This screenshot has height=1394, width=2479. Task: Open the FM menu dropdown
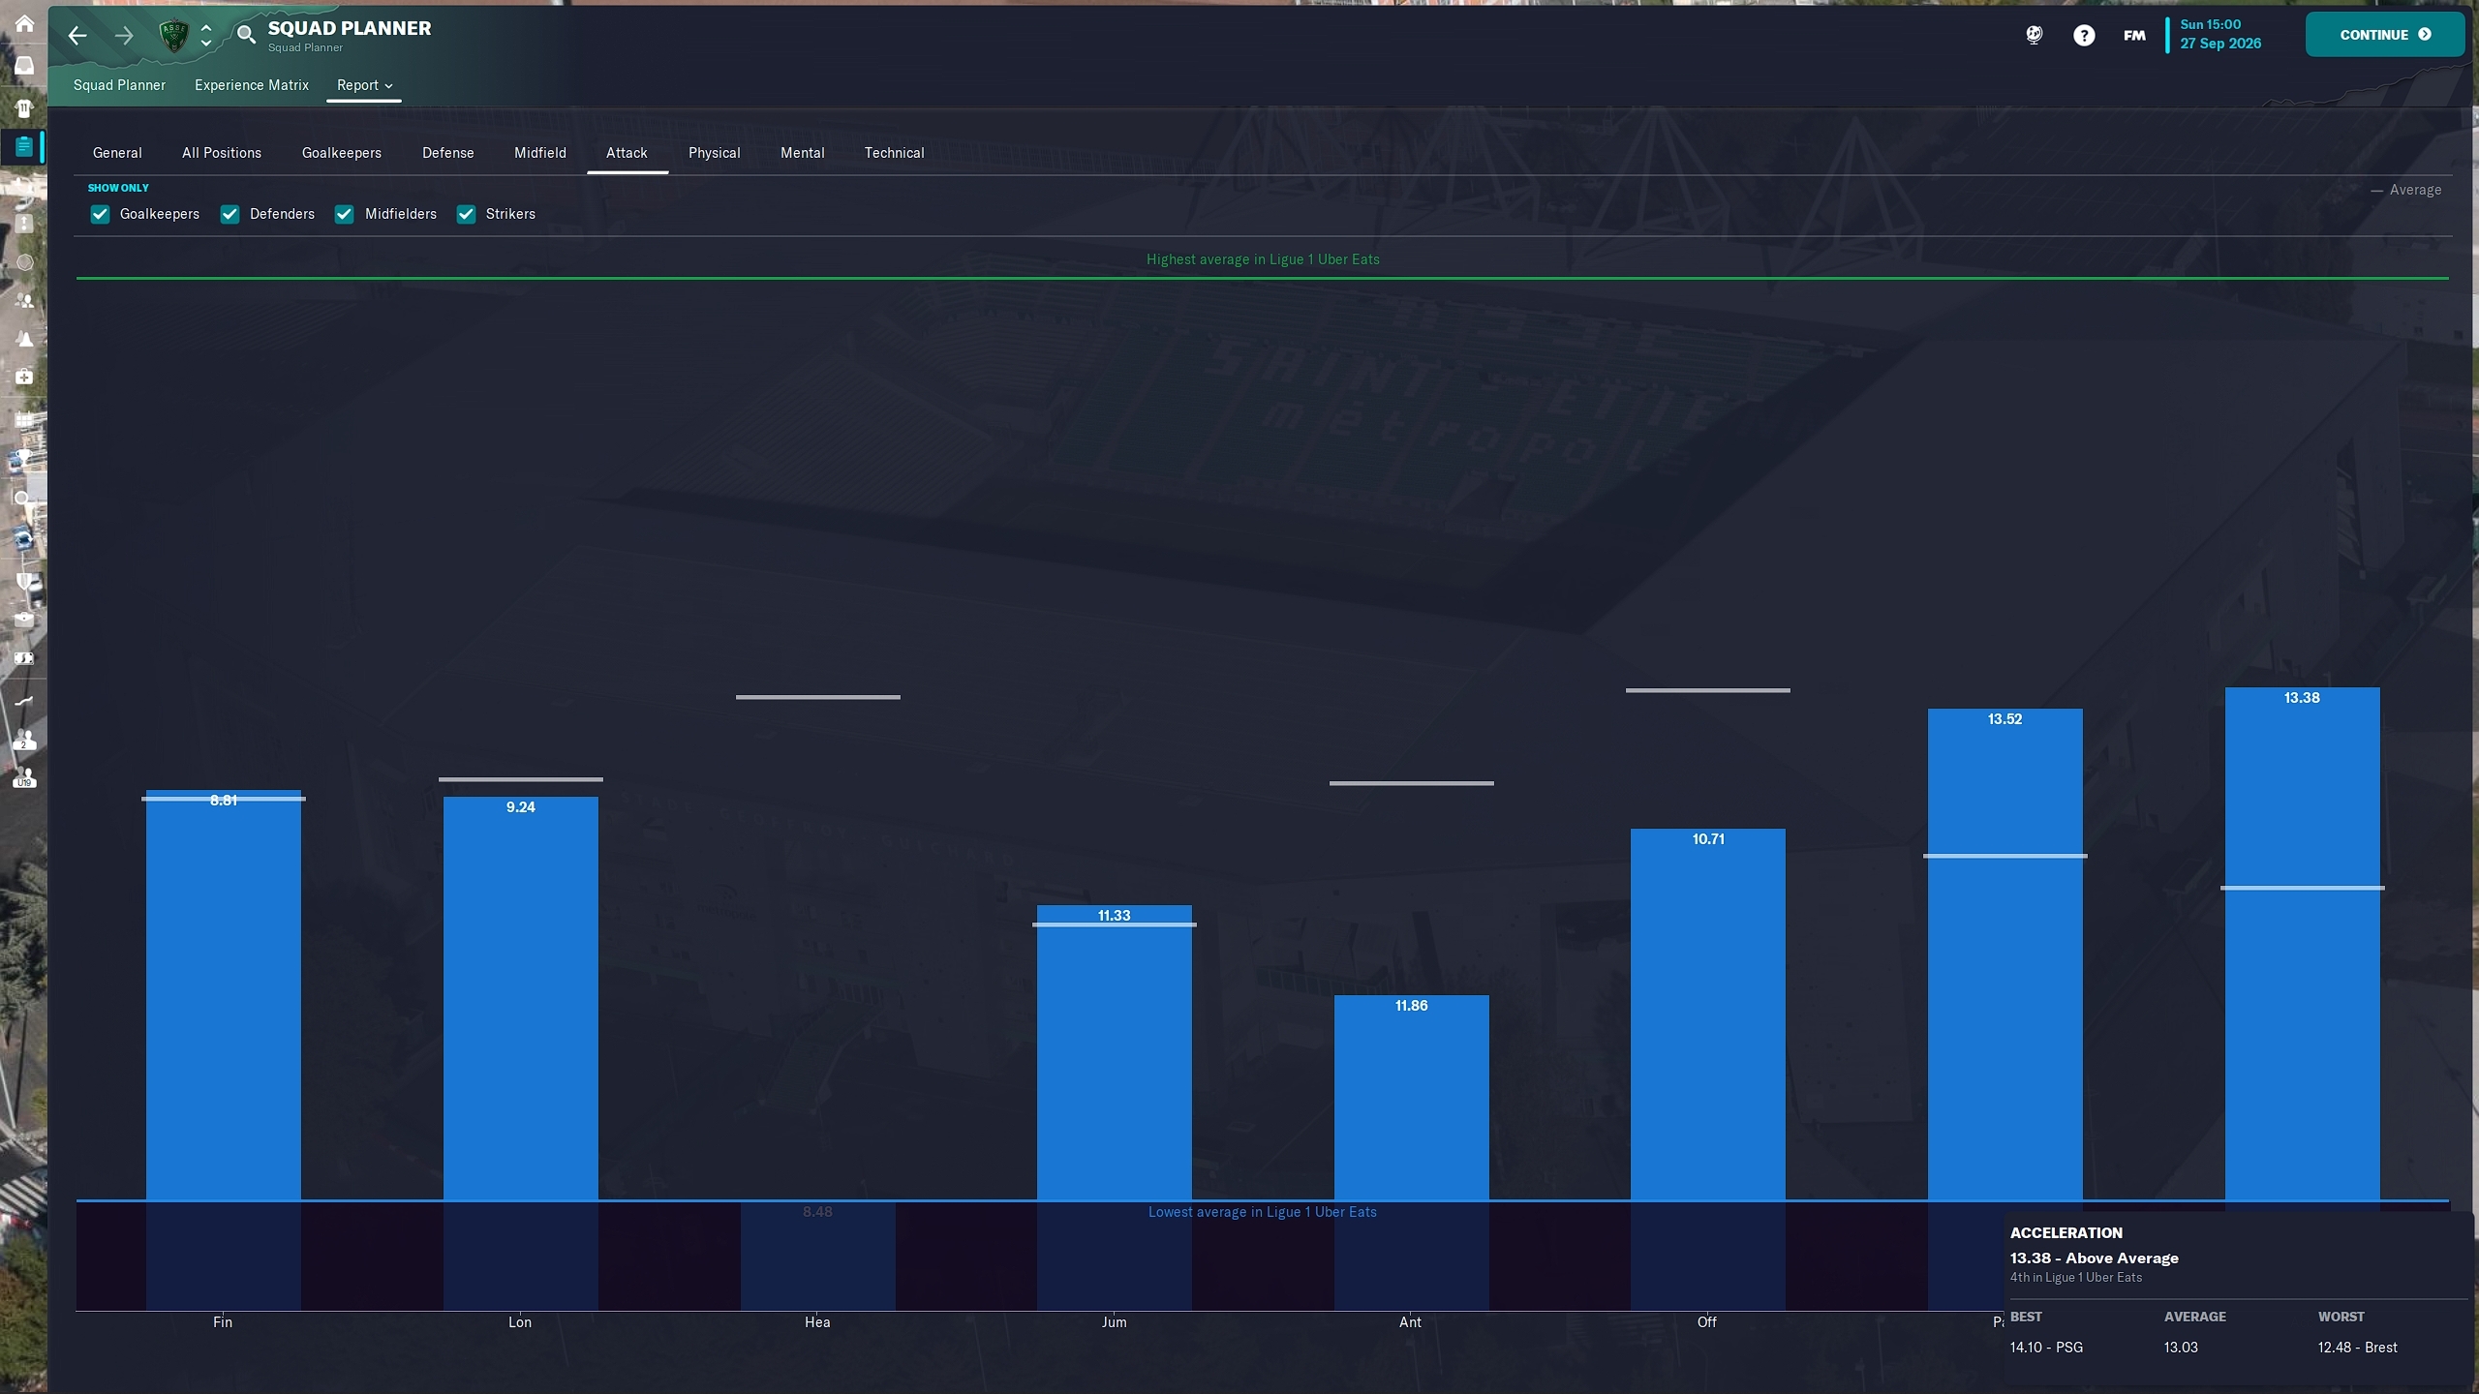[x=2134, y=36]
